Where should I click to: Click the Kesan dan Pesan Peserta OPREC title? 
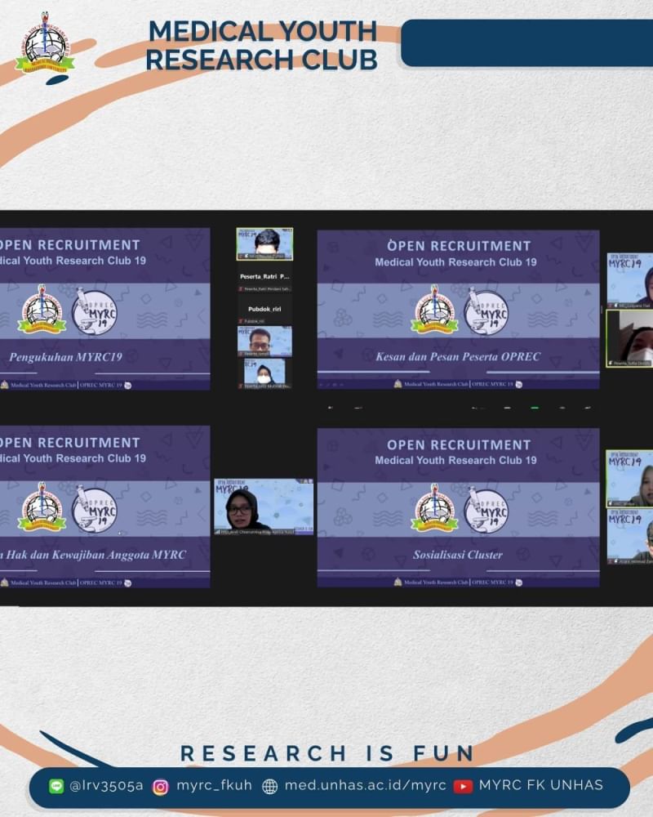tap(458, 357)
